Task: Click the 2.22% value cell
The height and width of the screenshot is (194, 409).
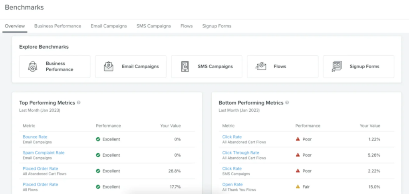Action: click(x=374, y=171)
